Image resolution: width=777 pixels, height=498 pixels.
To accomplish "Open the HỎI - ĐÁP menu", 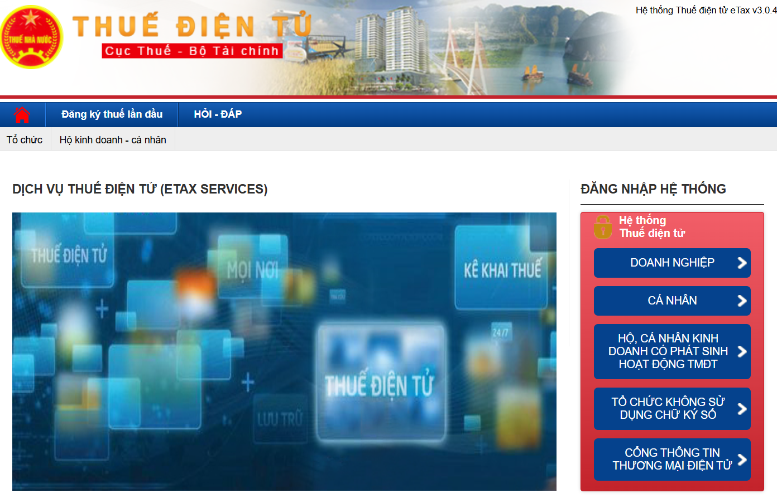I will point(218,114).
